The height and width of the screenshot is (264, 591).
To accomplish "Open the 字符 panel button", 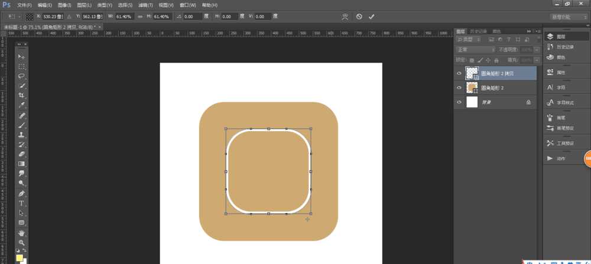I will click(x=560, y=87).
